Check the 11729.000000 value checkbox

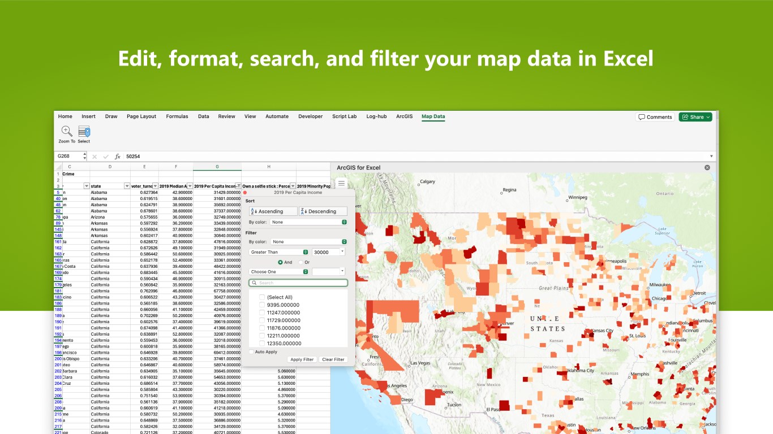click(262, 320)
